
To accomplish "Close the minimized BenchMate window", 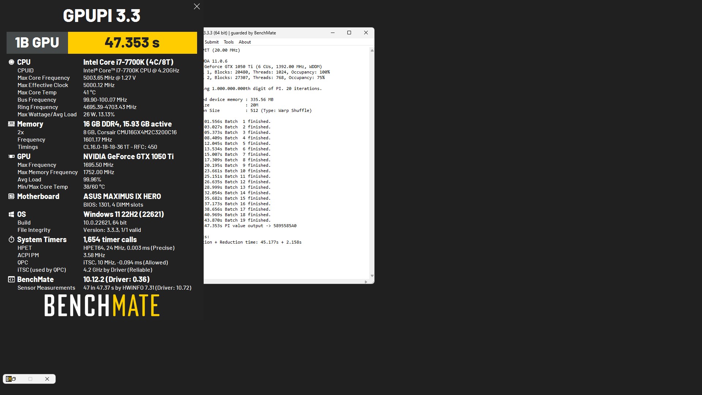I will [x=47, y=379].
